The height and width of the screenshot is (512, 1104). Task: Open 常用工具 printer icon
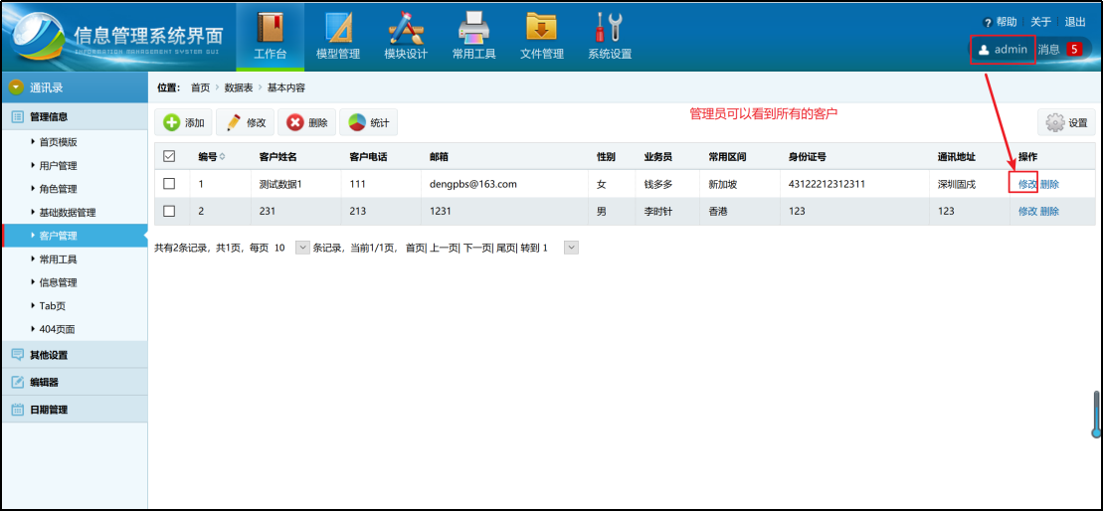(474, 28)
